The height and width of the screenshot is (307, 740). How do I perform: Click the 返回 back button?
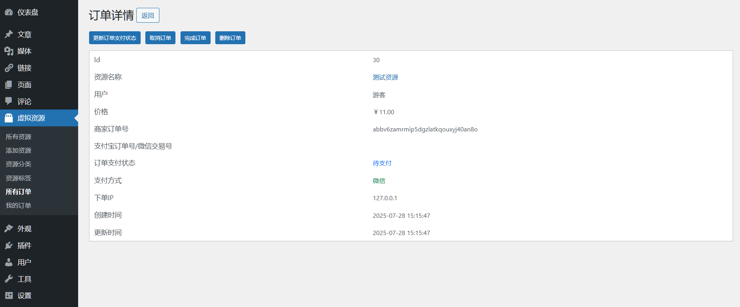[x=148, y=15]
